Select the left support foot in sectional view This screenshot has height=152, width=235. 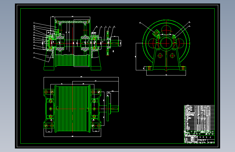pyautogui.click(x=49, y=68)
